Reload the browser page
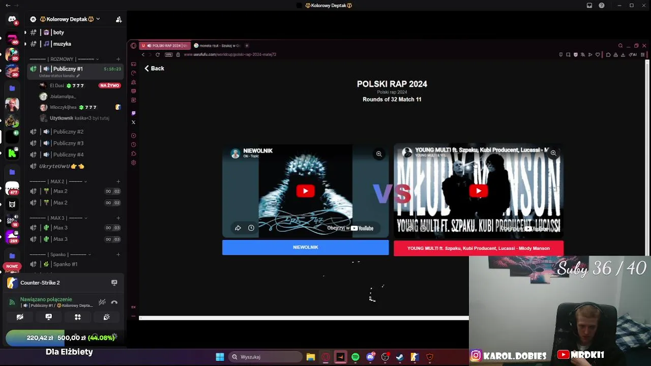This screenshot has width=651, height=366. coord(157,54)
